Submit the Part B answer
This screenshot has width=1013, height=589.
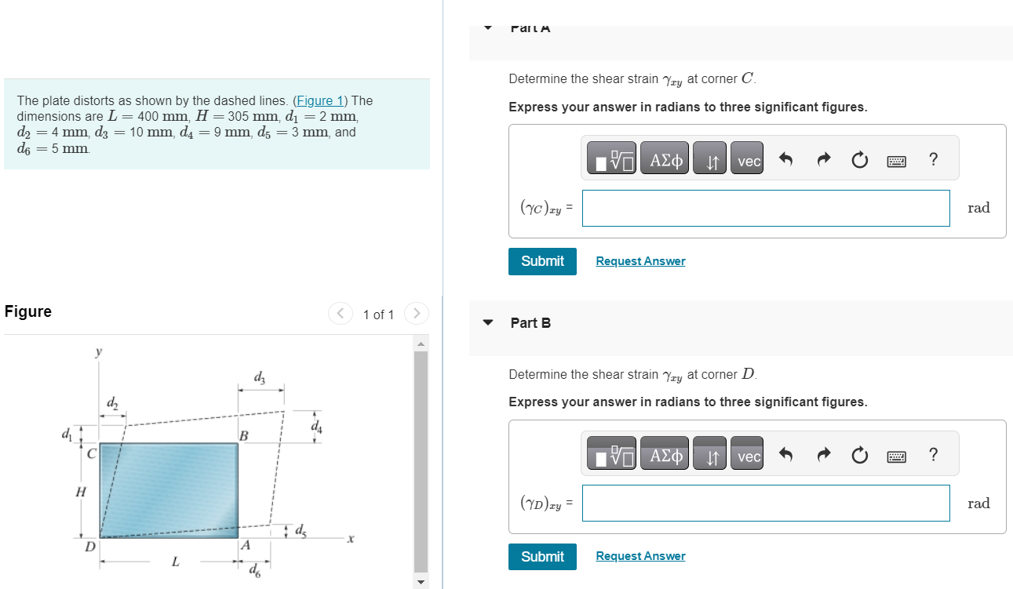click(542, 556)
